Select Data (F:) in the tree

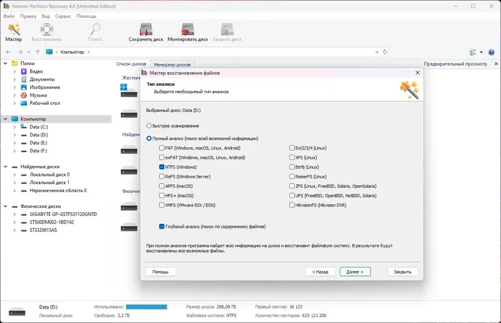38,151
